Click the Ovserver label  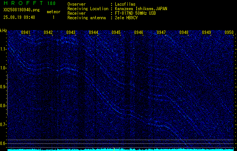tap(76, 4)
